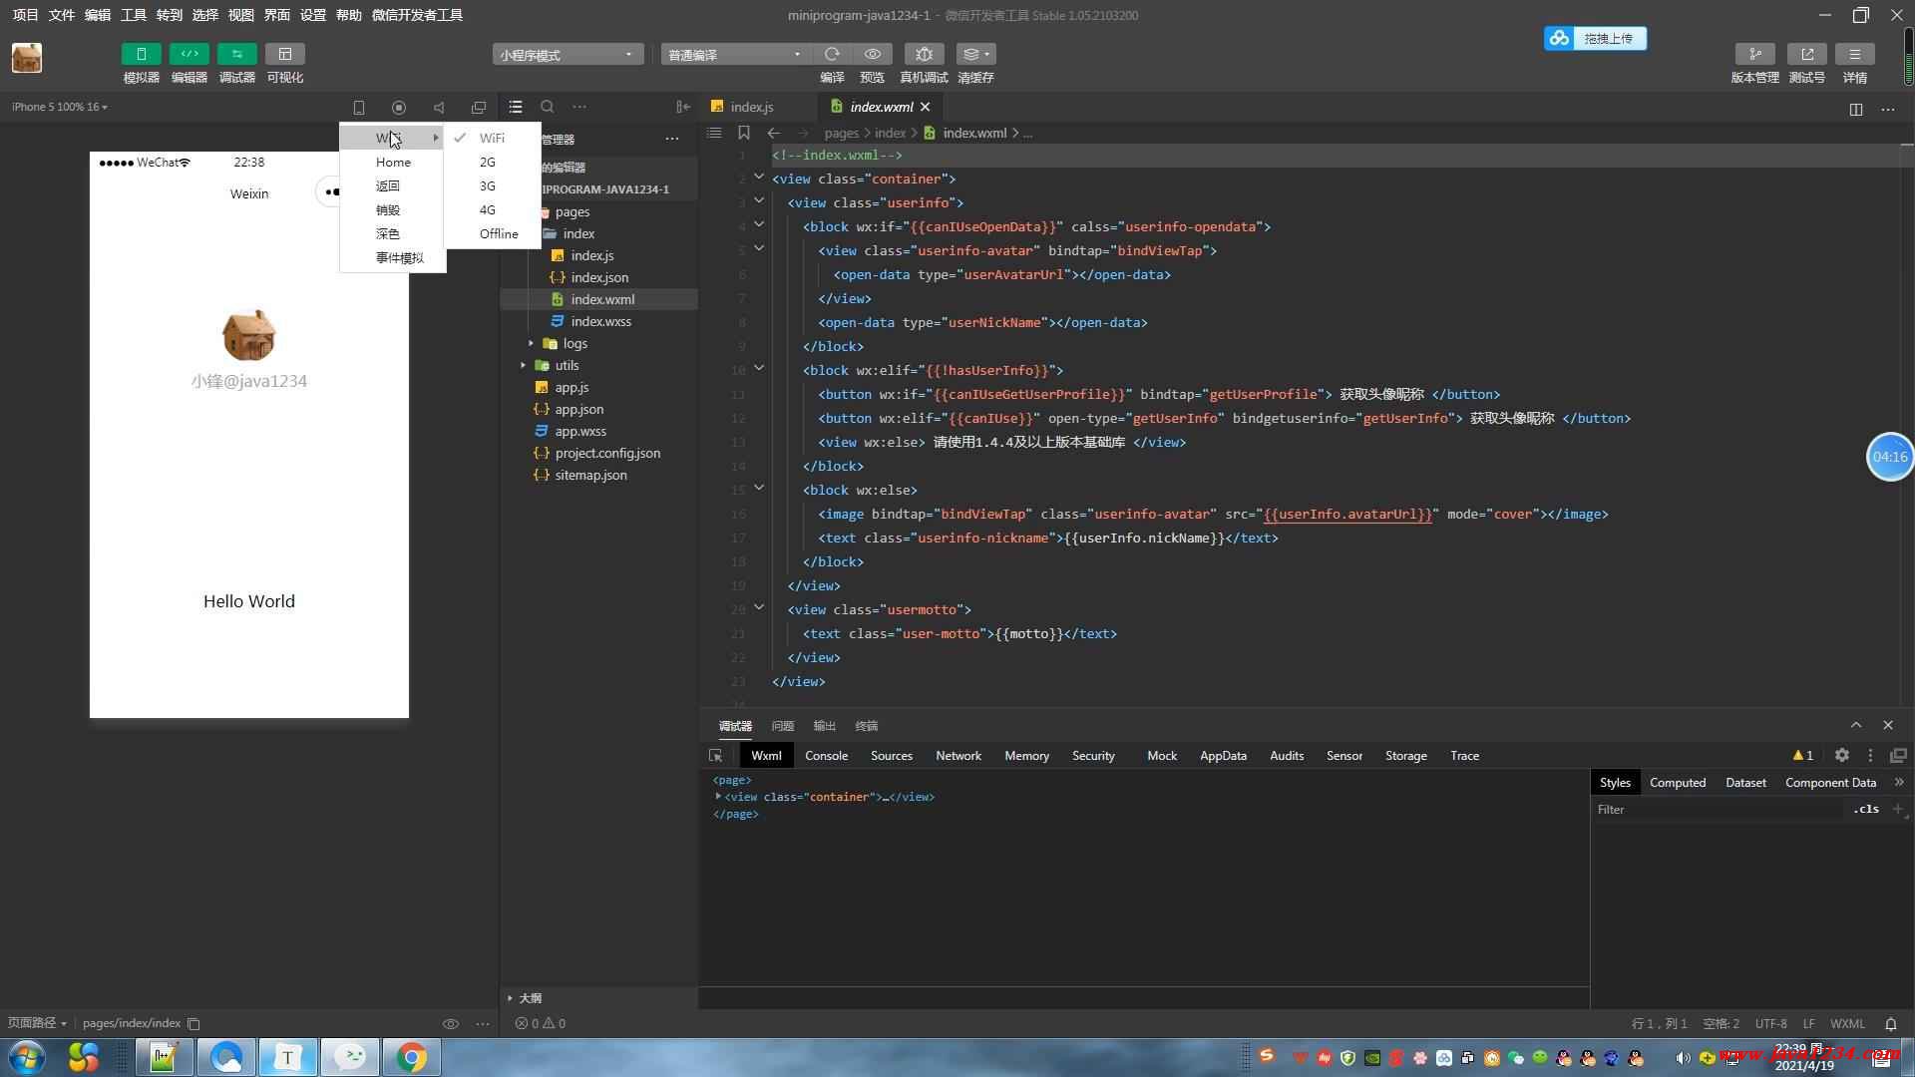Viewport: 1915px width, 1077px height.
Task: Open search icon in file explorer panel
Action: coord(548,107)
